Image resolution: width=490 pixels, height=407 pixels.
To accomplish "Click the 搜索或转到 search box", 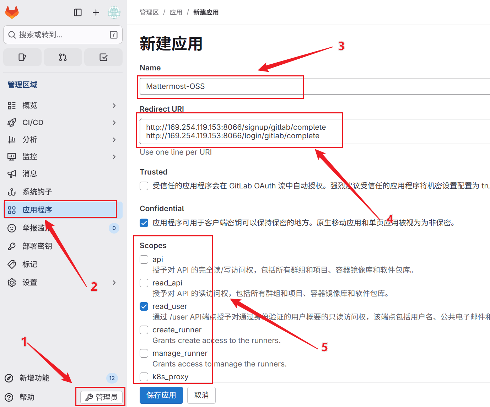I will [x=63, y=35].
